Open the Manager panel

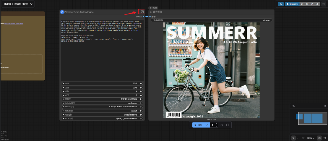pos(292,4)
